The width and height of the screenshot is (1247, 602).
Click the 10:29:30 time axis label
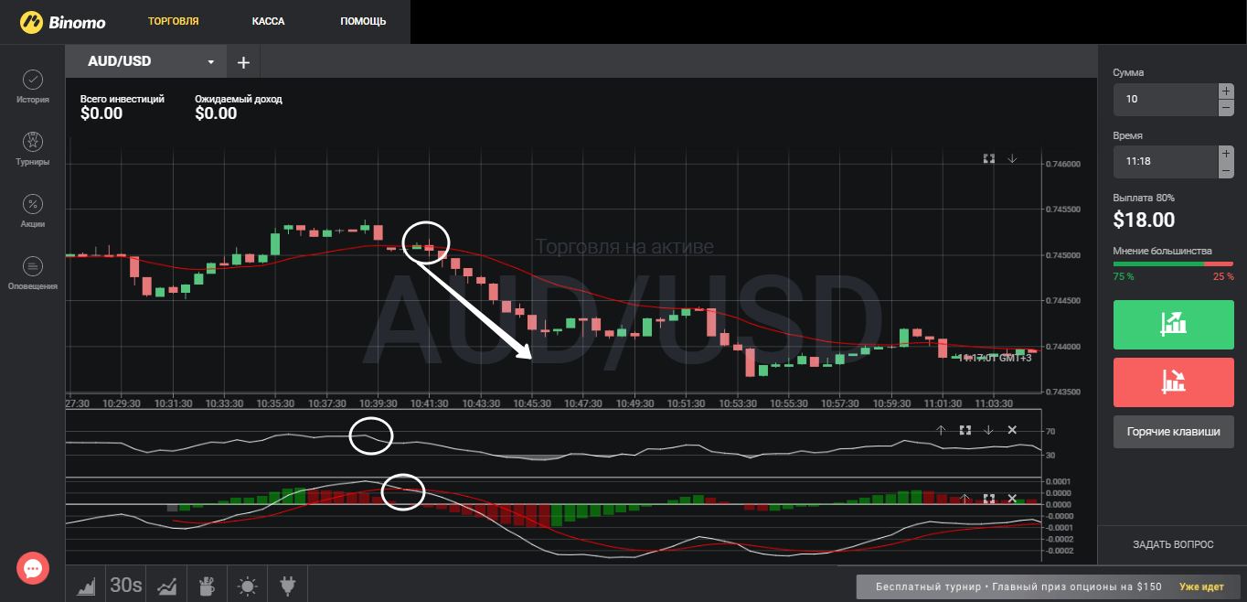pyautogui.click(x=122, y=403)
